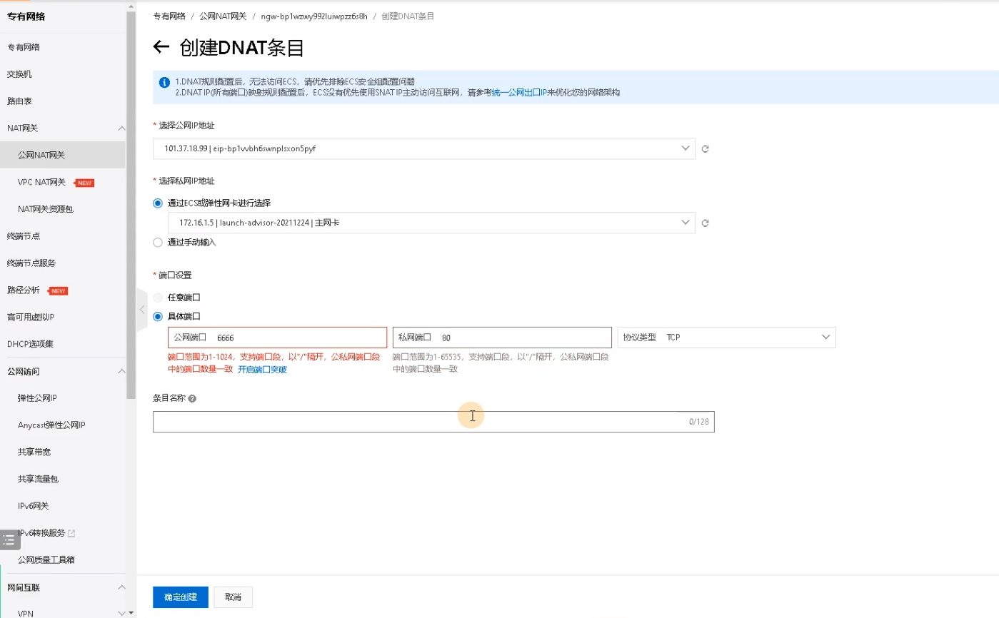This screenshot has width=999, height=618.
Task: Refresh the private IP address list
Action: click(x=705, y=223)
